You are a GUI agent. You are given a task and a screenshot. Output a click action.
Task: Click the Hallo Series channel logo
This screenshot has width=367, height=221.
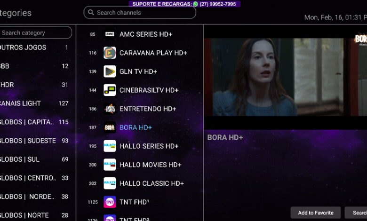[110, 146]
